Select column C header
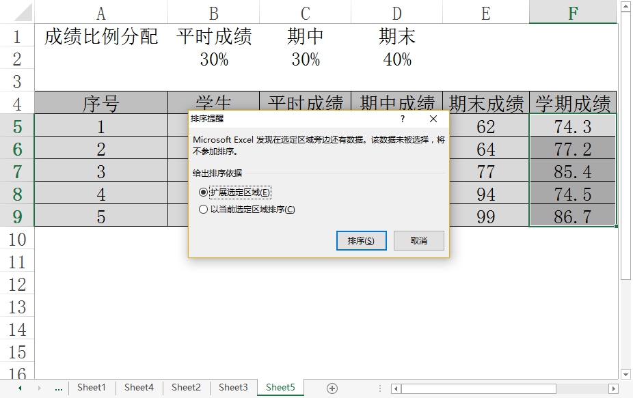 [305, 13]
